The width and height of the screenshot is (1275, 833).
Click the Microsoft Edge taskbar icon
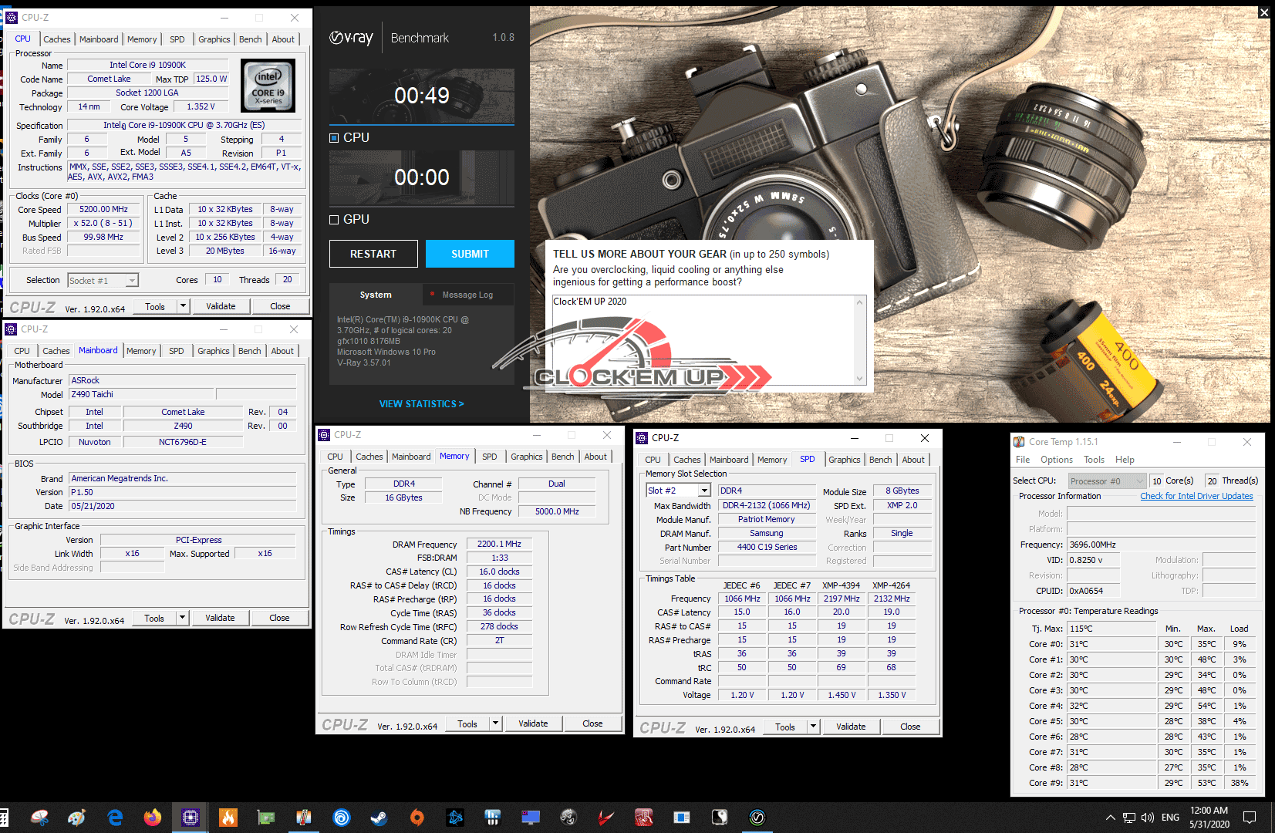pyautogui.click(x=115, y=817)
